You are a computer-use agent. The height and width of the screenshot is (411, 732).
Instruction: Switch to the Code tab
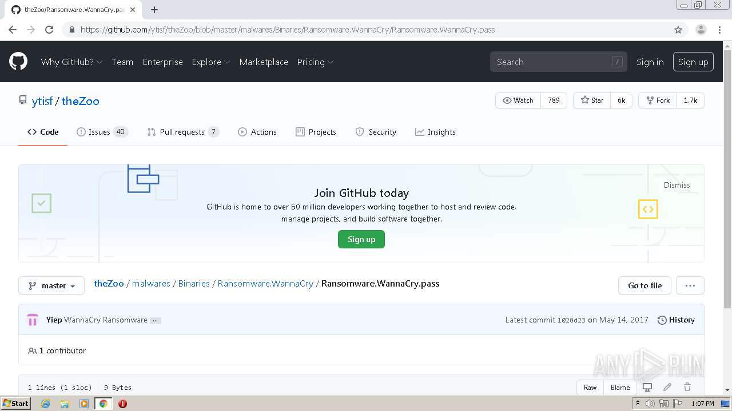(43, 132)
